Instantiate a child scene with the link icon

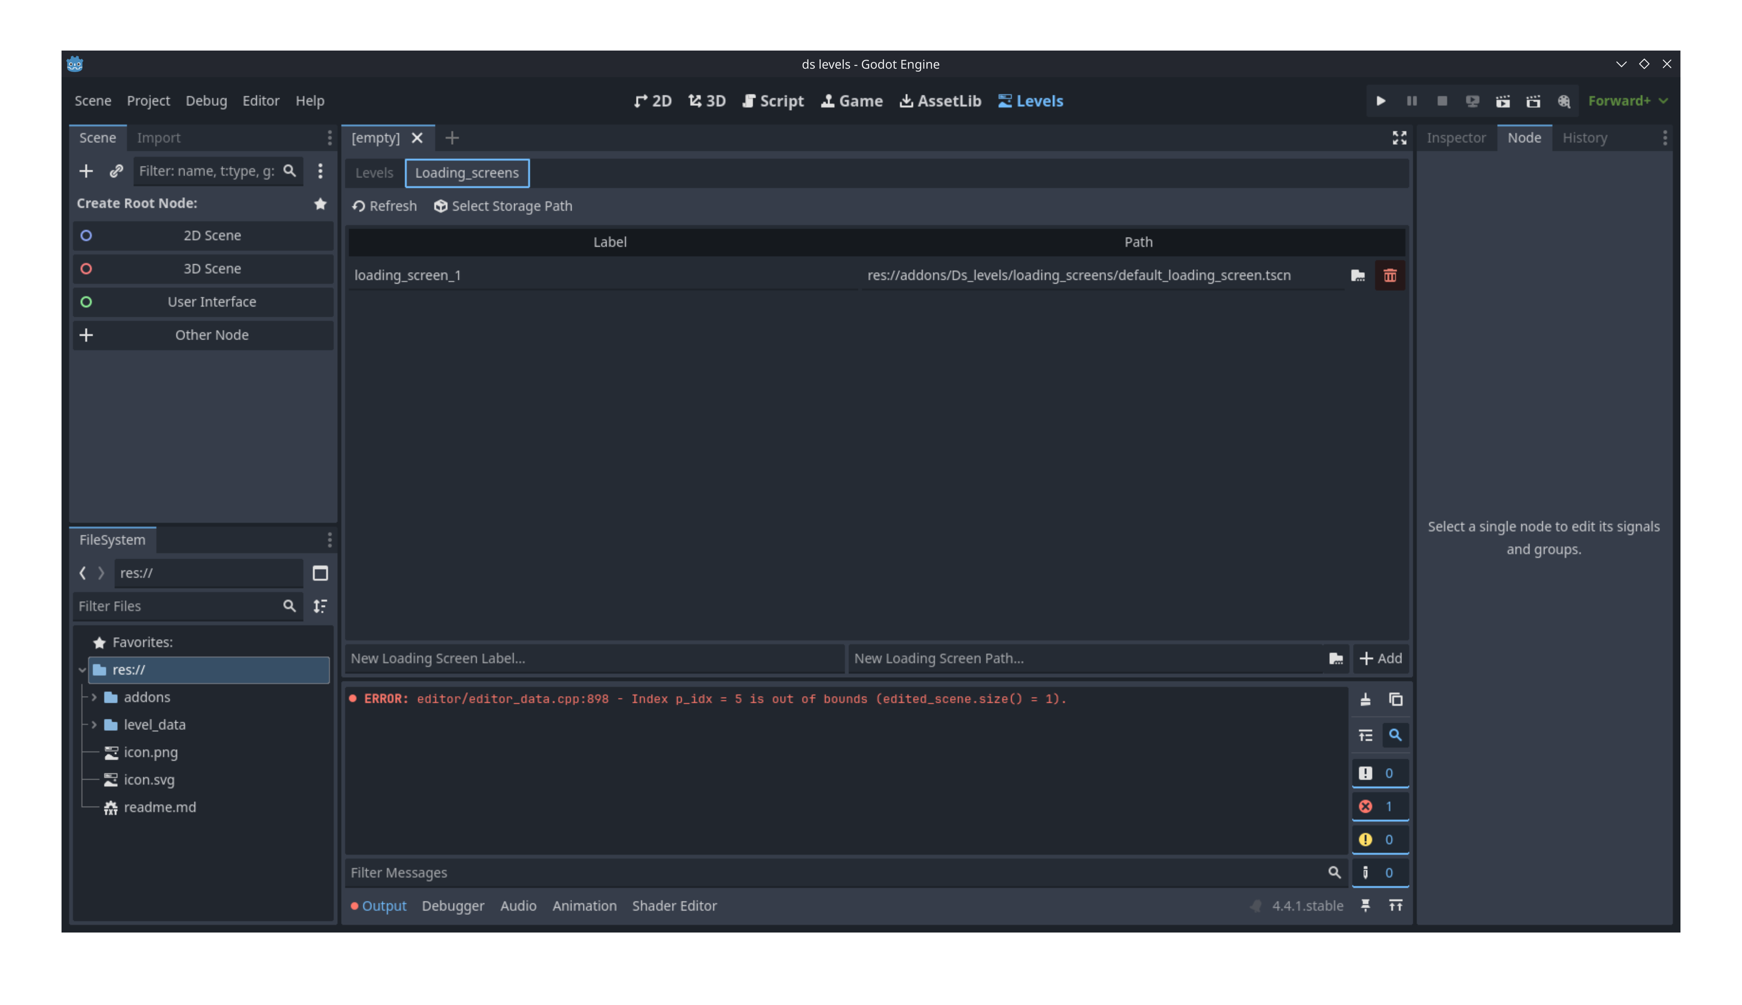(x=116, y=171)
